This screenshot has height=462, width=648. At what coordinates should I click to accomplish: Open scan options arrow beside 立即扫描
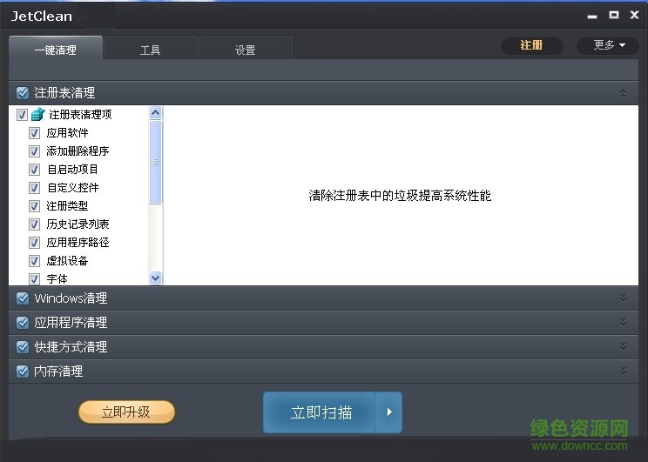pos(388,412)
